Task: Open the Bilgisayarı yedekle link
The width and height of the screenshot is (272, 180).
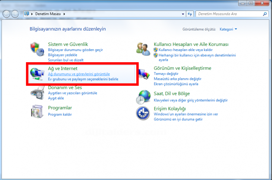Action: click(63, 55)
